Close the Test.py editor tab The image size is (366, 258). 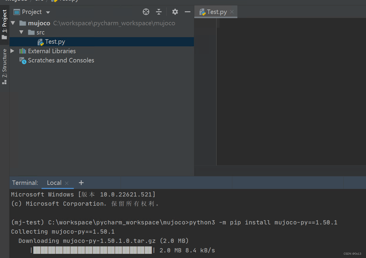[232, 12]
